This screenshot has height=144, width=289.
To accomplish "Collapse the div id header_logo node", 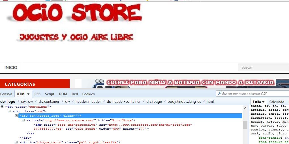I will point(16,116).
